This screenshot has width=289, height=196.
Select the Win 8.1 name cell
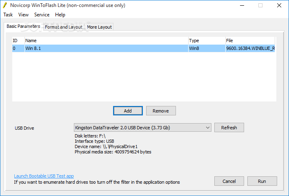pyautogui.click(x=107, y=48)
